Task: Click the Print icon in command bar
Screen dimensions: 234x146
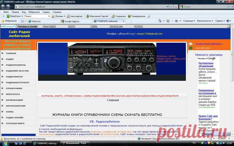Action: click(176, 21)
